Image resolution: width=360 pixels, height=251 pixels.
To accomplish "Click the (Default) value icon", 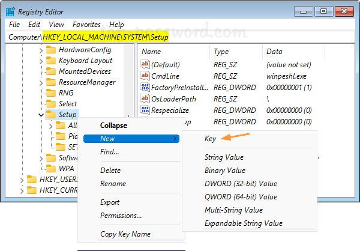I will (x=145, y=64).
